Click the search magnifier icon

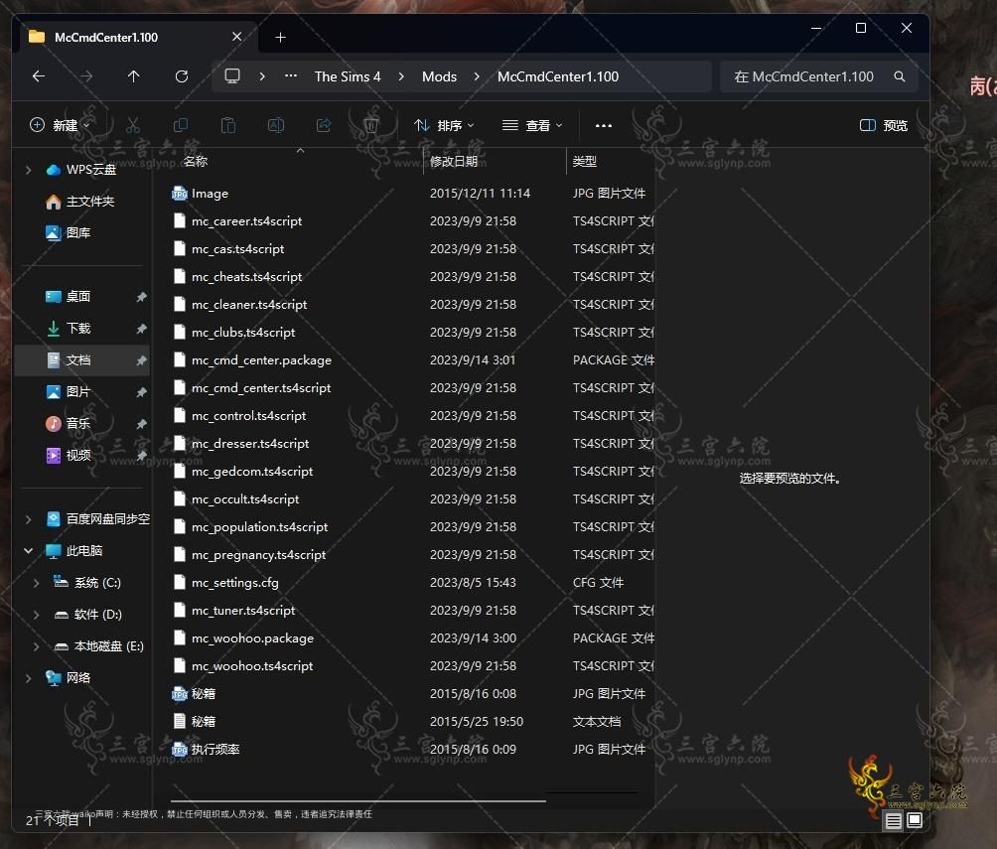tap(899, 76)
